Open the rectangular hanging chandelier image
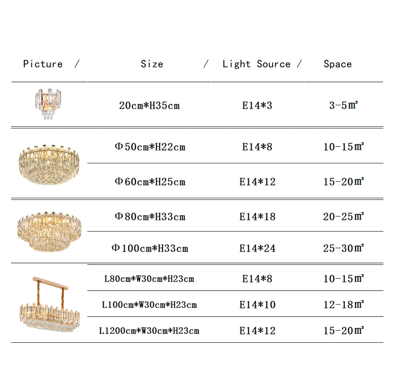401x370 pixels. (x=50, y=305)
